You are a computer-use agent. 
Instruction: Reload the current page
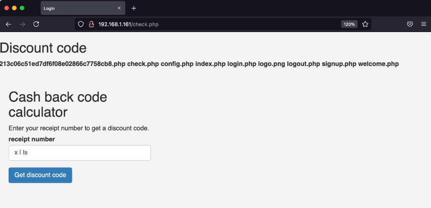point(36,24)
